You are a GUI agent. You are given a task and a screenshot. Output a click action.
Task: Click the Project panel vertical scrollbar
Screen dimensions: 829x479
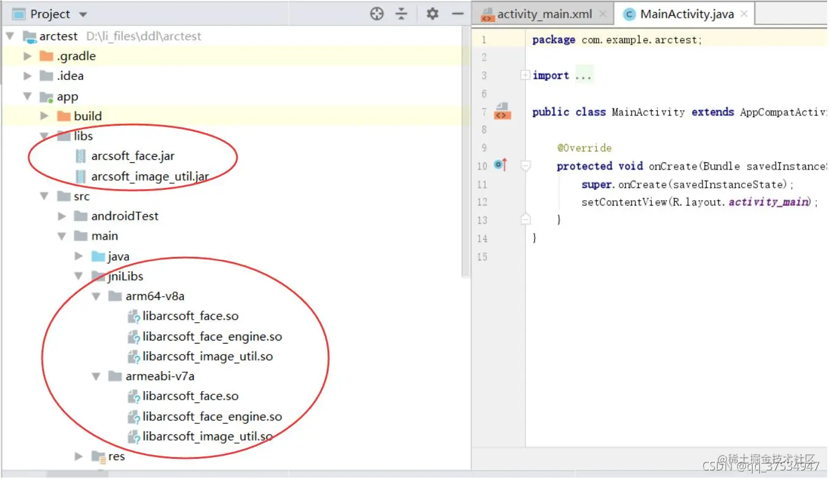467,153
